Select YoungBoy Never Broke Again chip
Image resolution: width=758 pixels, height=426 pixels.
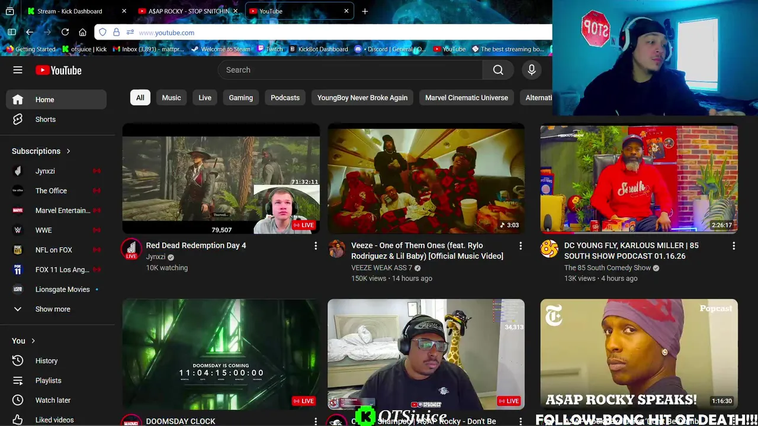tap(362, 98)
